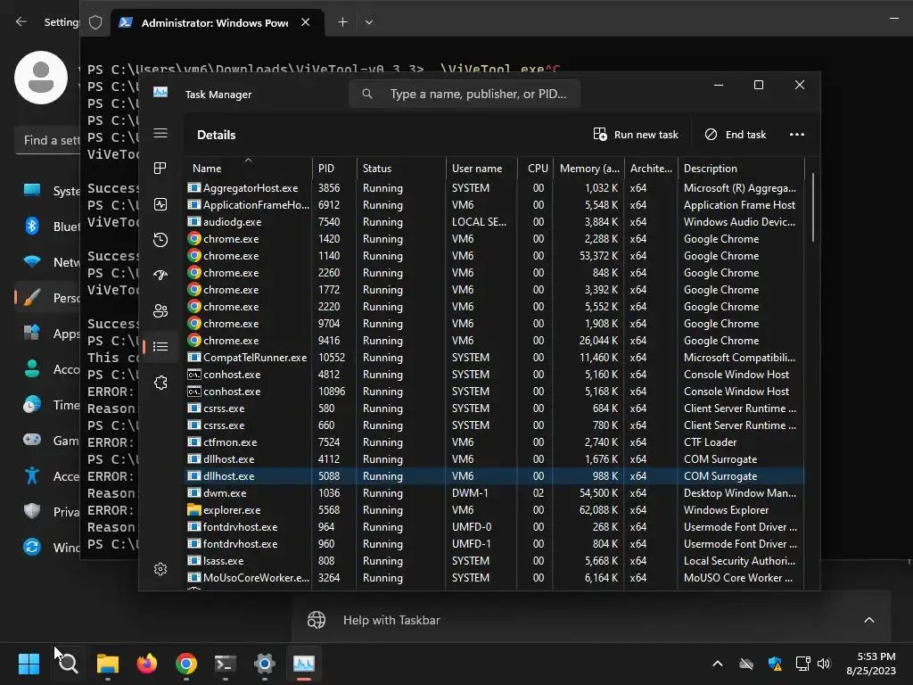The height and width of the screenshot is (685, 913).
Task: Select Details page icon in Task Manager
Action: [160, 347]
